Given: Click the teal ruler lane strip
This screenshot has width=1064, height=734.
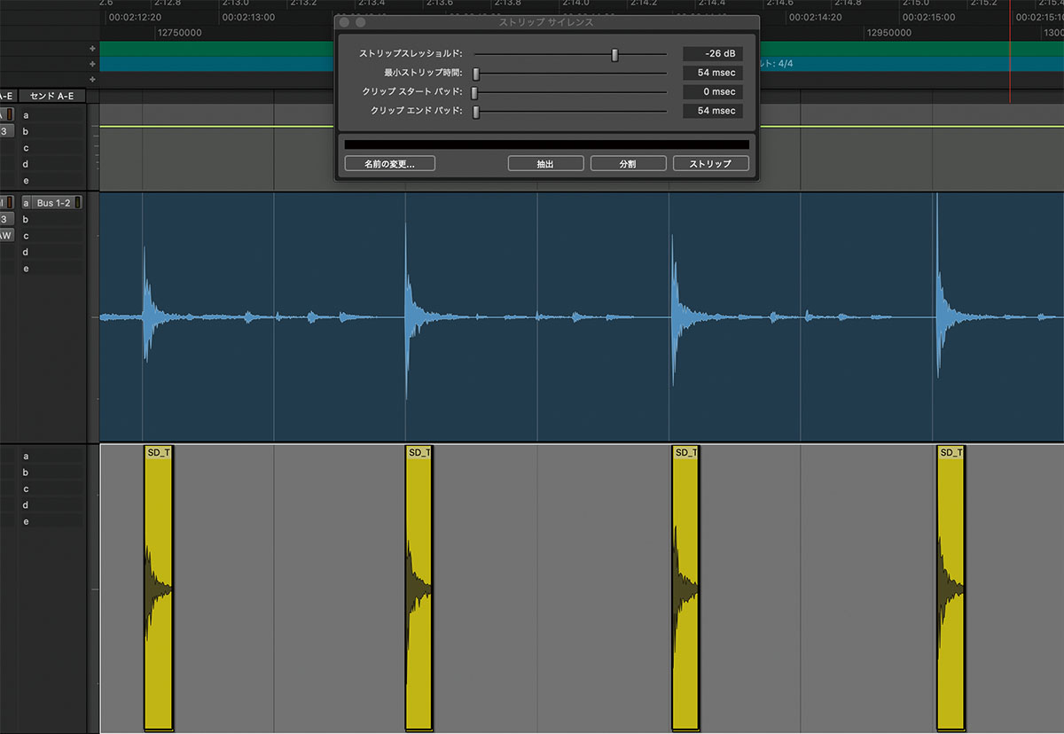Looking at the screenshot, I should [216, 64].
